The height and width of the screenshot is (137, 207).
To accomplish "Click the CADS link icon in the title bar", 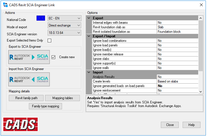I will (5, 5).
